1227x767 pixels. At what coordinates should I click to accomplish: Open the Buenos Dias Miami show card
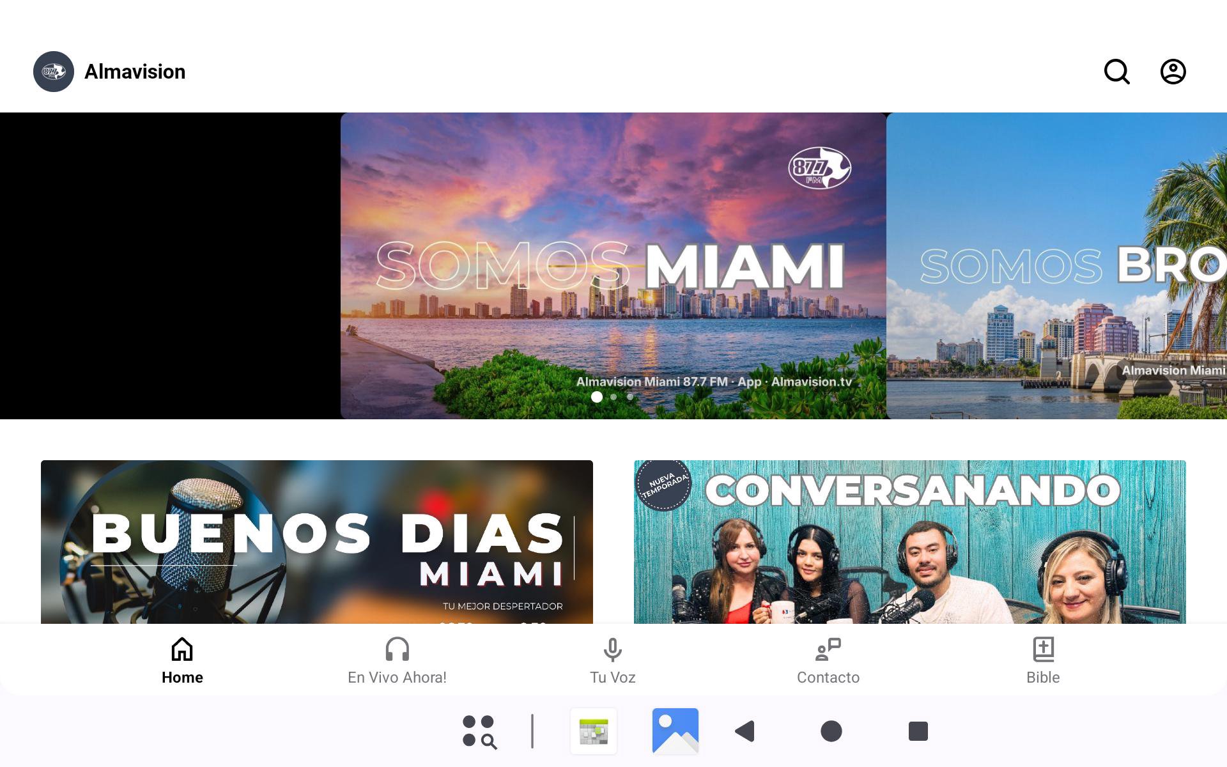pyautogui.click(x=317, y=542)
